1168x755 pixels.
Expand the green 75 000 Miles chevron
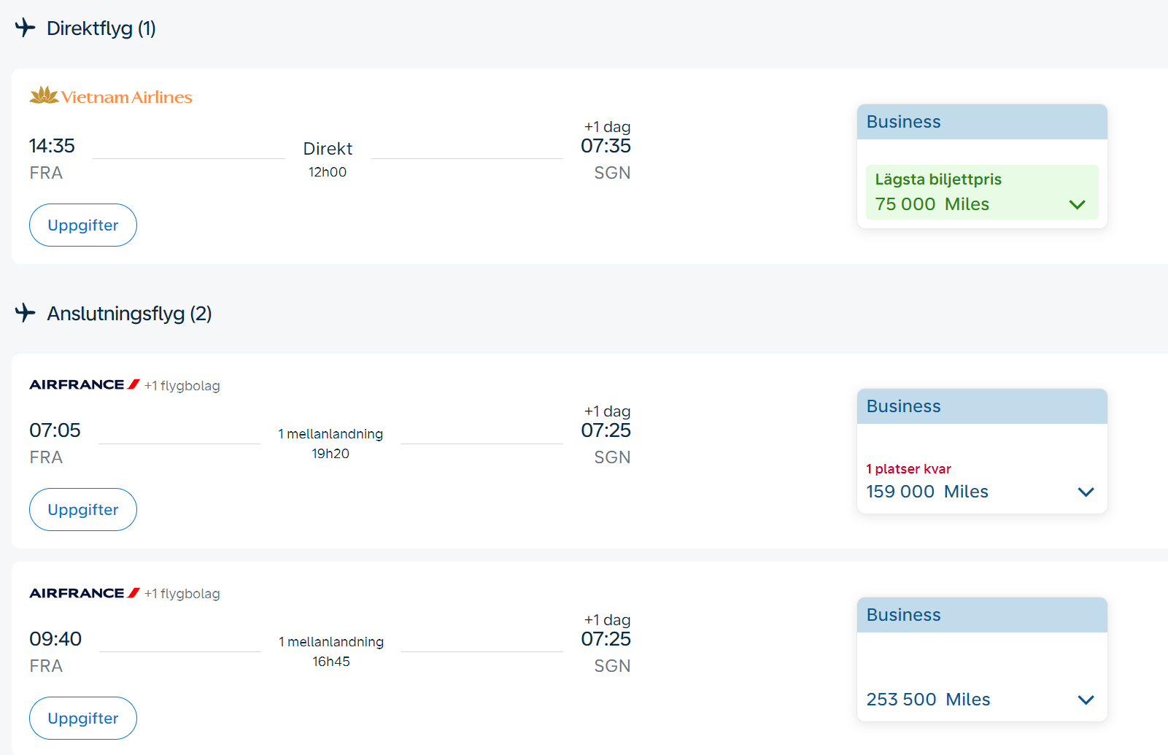[x=1077, y=204]
